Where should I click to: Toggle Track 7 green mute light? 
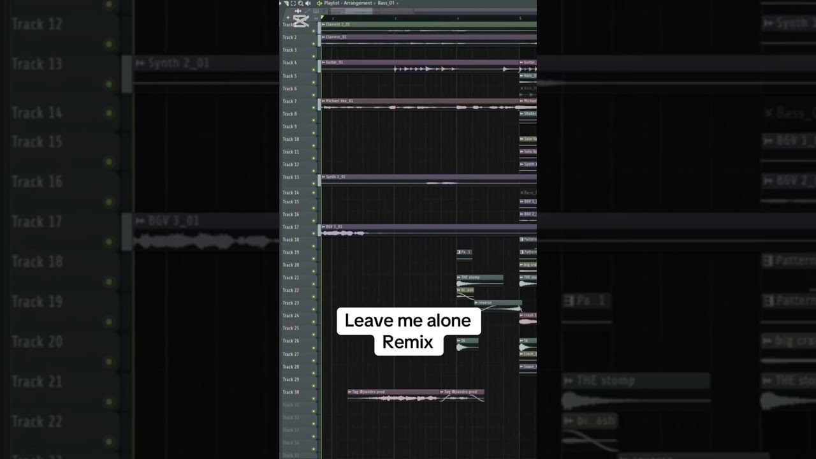(x=314, y=108)
